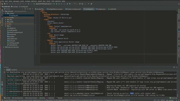Click 'docker-compose build' line in editor
This screenshot has height=101, width=180.
click(59, 38)
